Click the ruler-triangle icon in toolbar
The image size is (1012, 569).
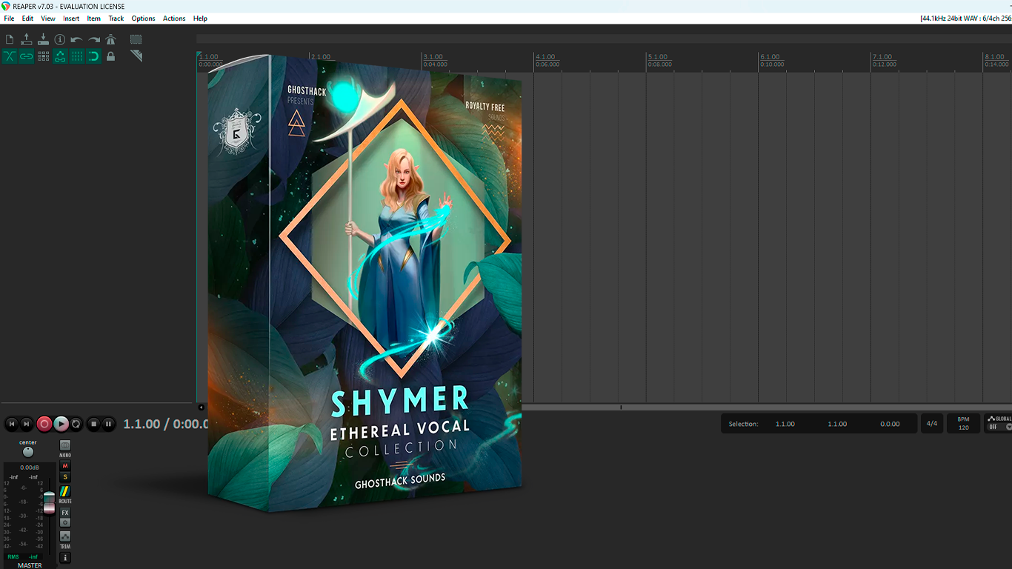click(136, 56)
